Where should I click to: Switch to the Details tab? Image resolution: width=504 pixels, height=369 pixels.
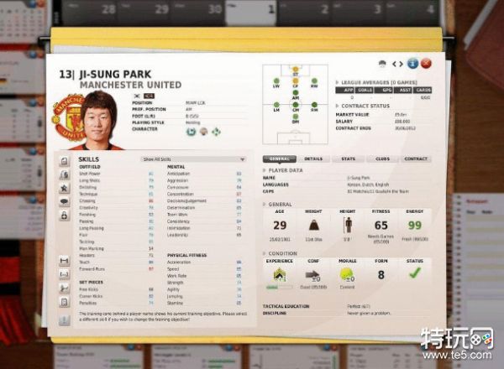313,159
